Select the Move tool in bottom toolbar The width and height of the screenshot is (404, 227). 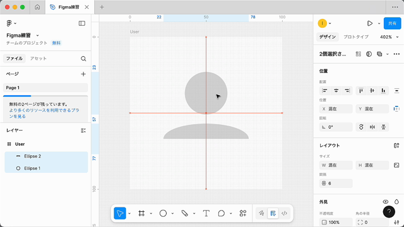pos(120,213)
